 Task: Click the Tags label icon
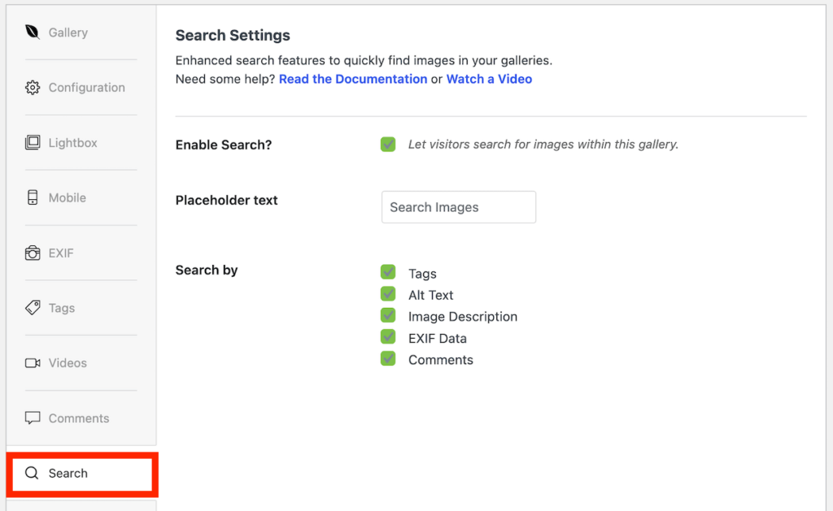33,308
